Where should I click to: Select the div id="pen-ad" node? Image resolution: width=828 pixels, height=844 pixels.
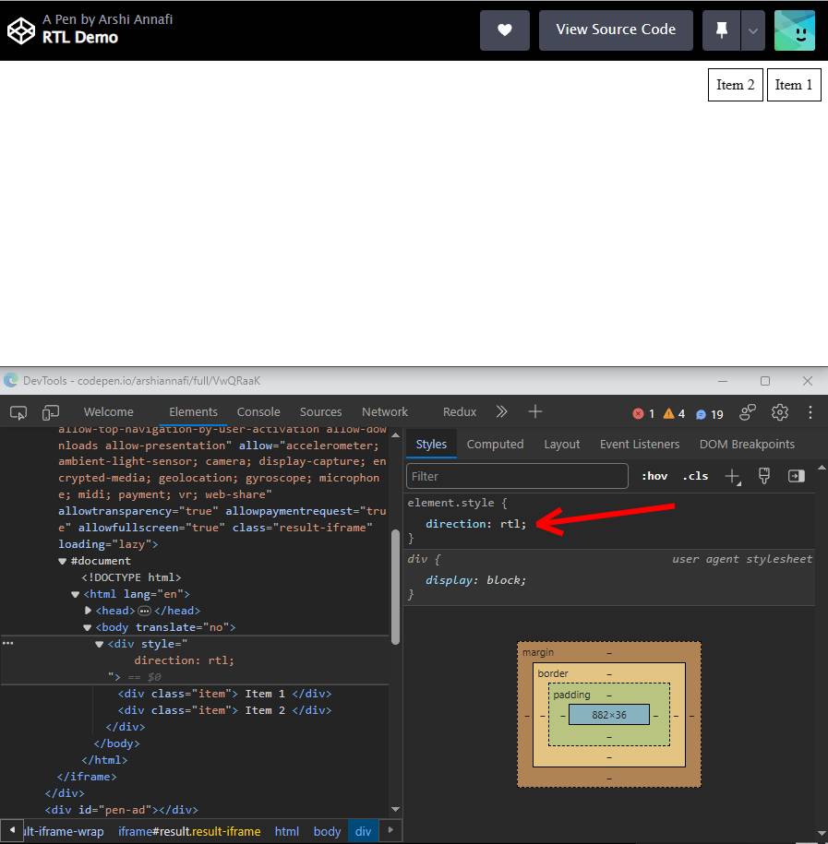122,810
